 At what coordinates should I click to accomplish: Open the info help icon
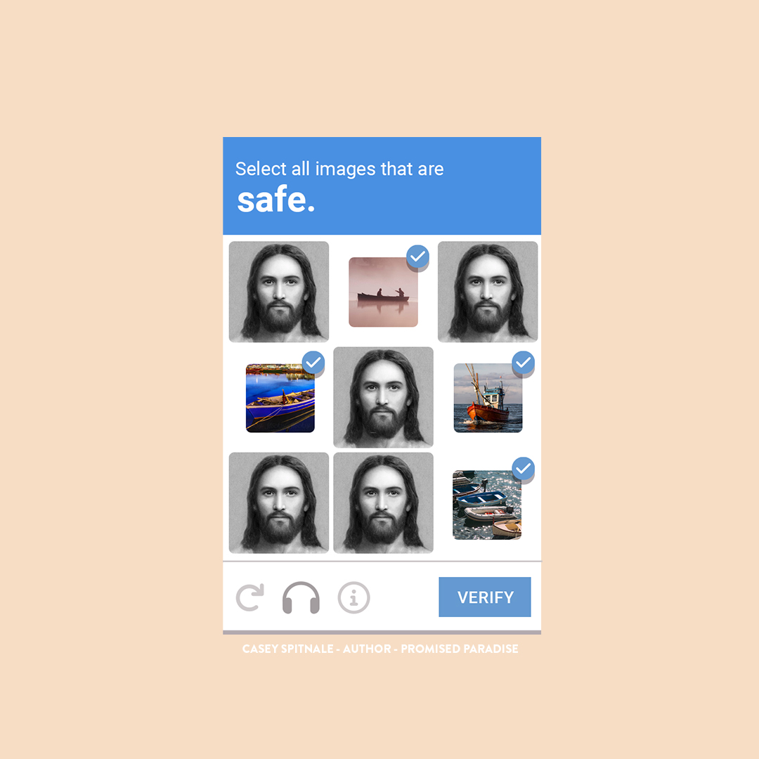[x=353, y=597]
